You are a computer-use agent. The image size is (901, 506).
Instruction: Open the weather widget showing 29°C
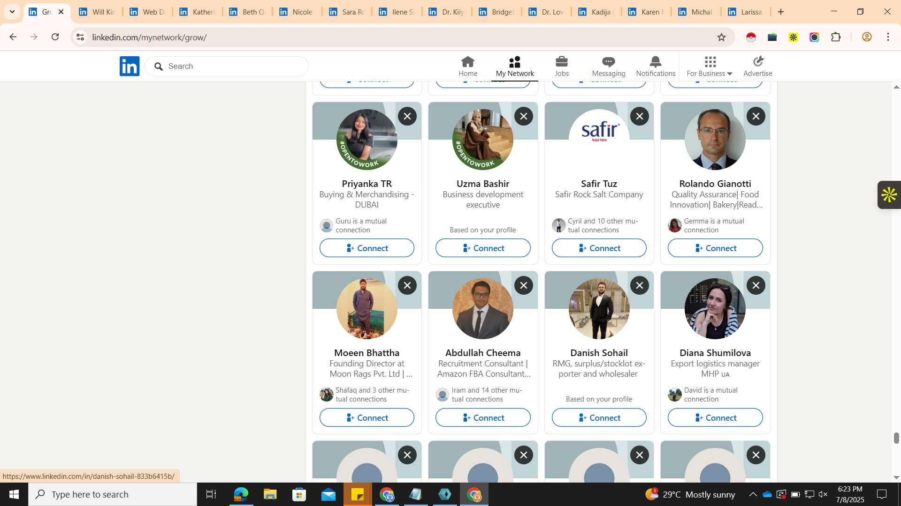690,494
